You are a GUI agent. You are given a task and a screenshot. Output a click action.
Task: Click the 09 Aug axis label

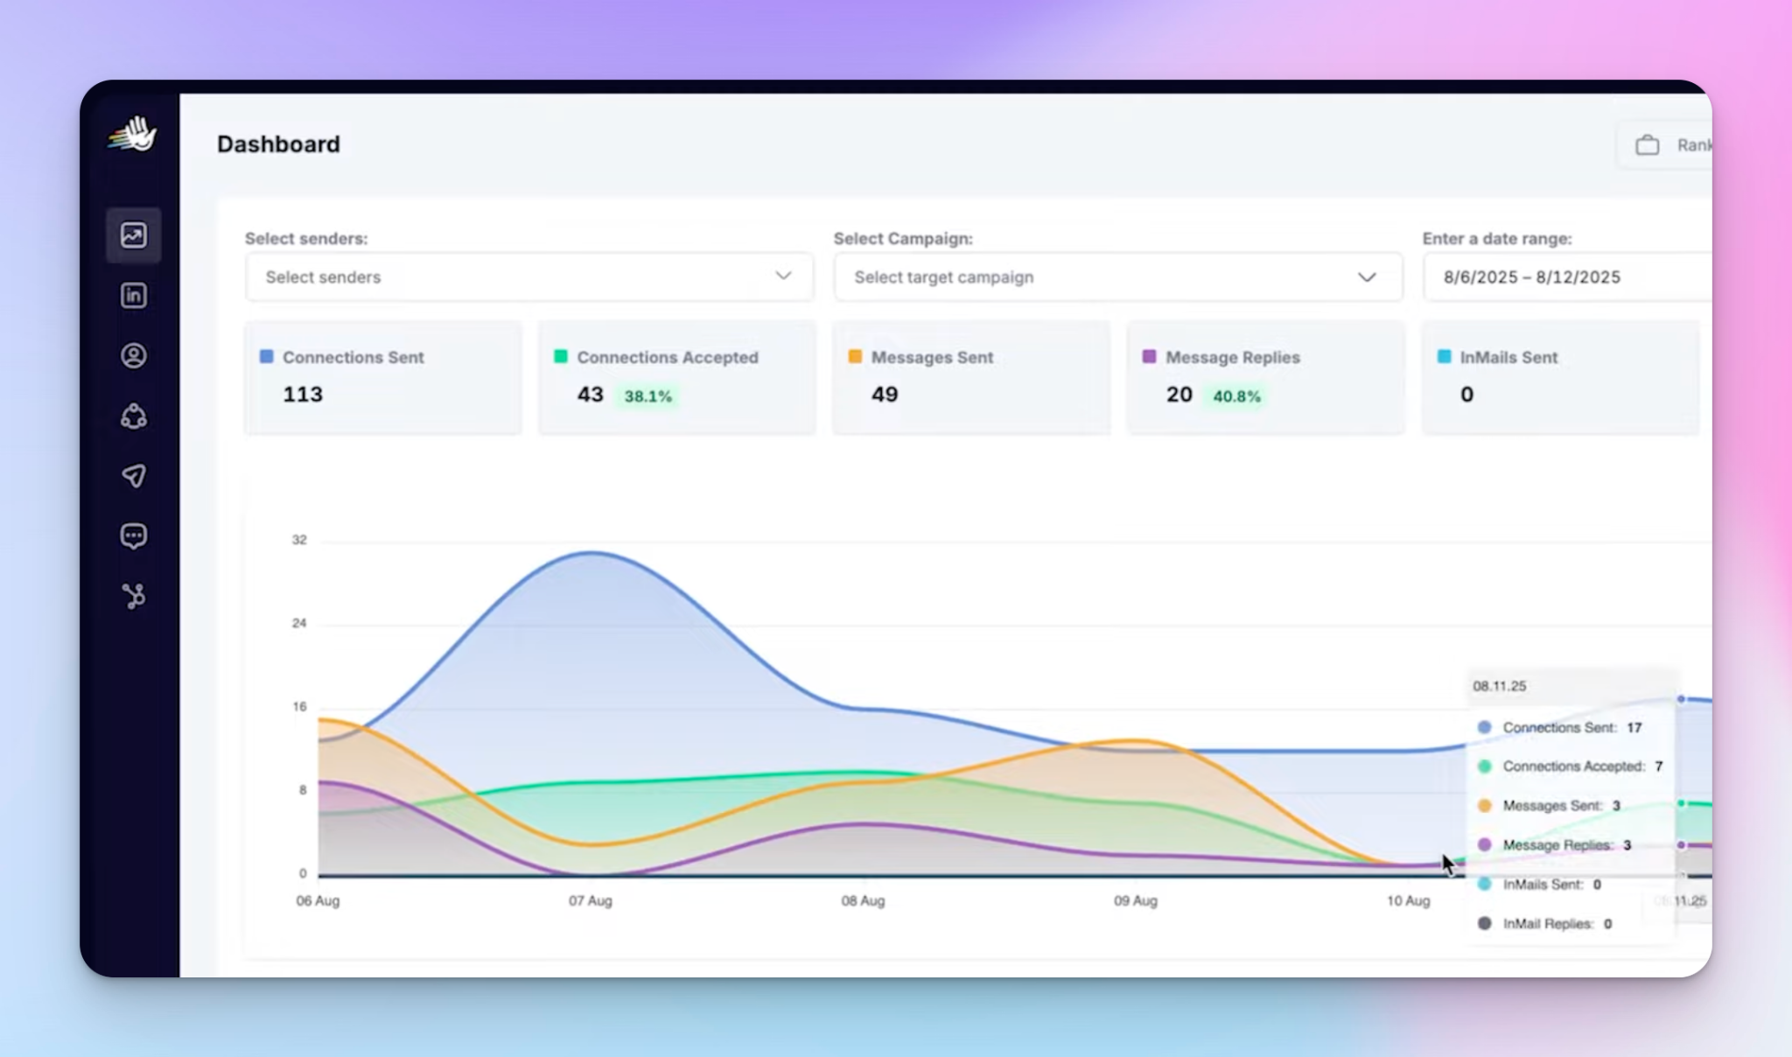point(1136,900)
